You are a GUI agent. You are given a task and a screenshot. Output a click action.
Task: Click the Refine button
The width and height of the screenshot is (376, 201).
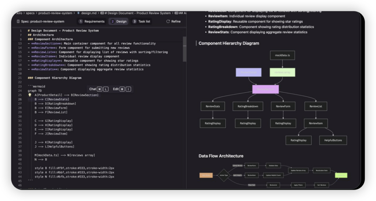pyautogui.click(x=173, y=22)
